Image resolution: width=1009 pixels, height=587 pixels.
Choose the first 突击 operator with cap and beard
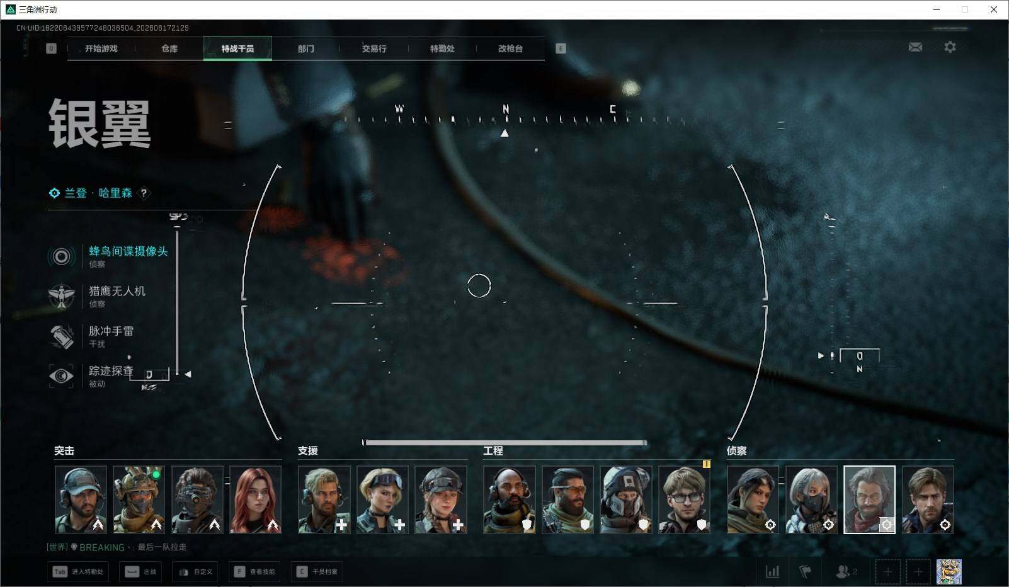81,499
